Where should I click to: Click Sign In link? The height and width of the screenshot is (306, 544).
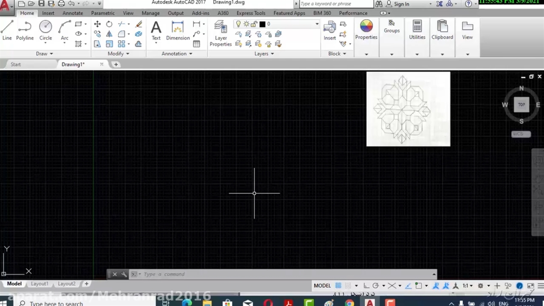tap(401, 4)
